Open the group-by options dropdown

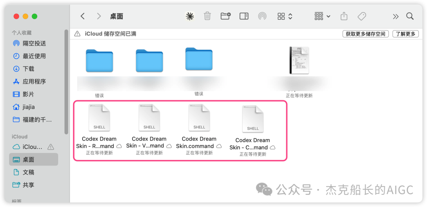(323, 16)
